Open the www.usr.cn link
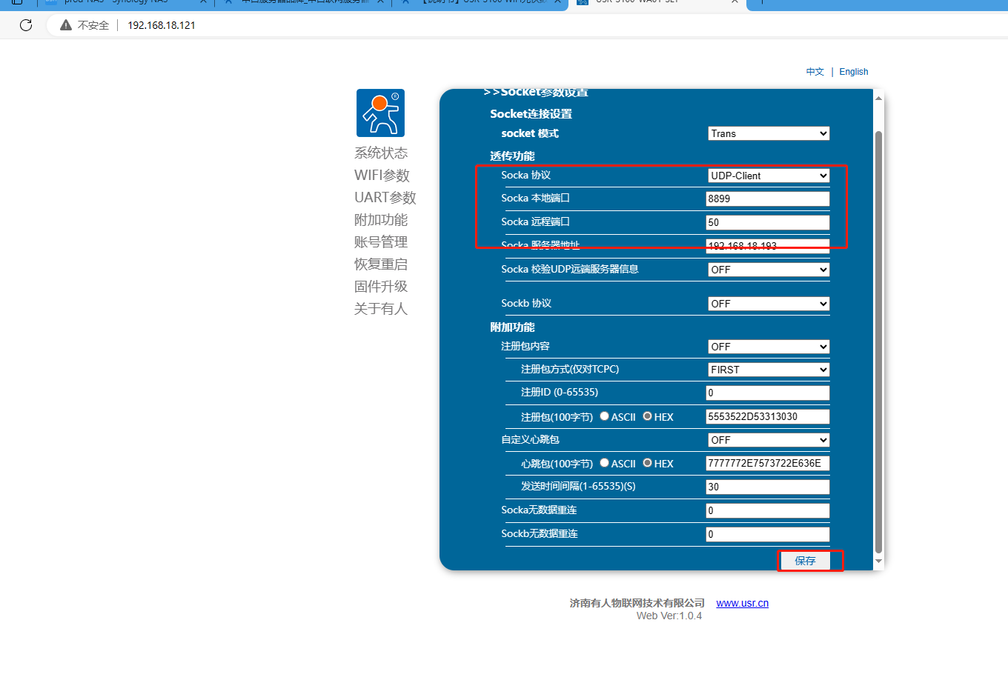Viewport: 1008px width, 680px height. pyautogui.click(x=742, y=603)
